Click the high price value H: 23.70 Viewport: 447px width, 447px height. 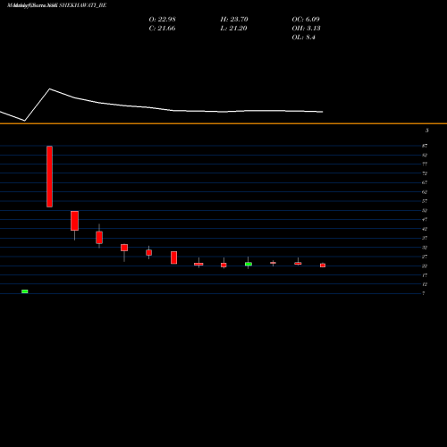(234, 19)
